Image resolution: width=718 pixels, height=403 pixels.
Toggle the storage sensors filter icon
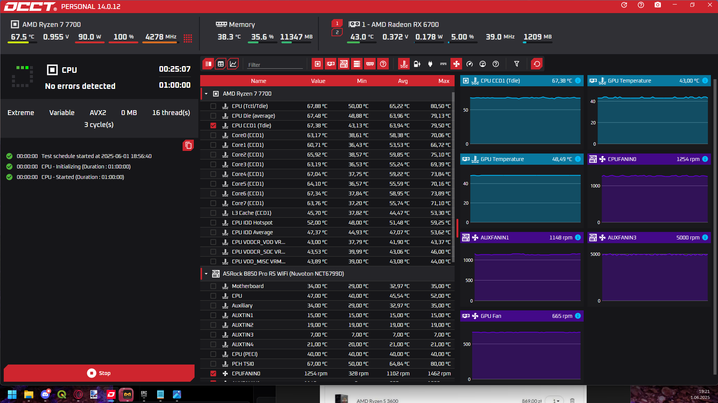click(357, 64)
